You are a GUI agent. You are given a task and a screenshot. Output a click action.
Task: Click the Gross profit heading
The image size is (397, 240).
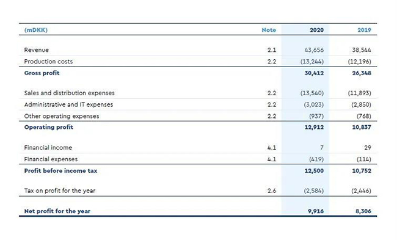pos(42,73)
